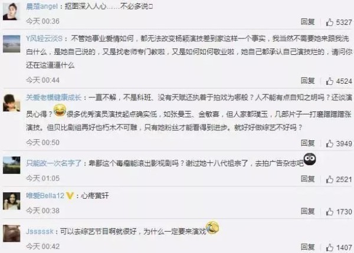Reply to Jsssssk's comment
Screen dimensions: 354x253
pos(308,247)
